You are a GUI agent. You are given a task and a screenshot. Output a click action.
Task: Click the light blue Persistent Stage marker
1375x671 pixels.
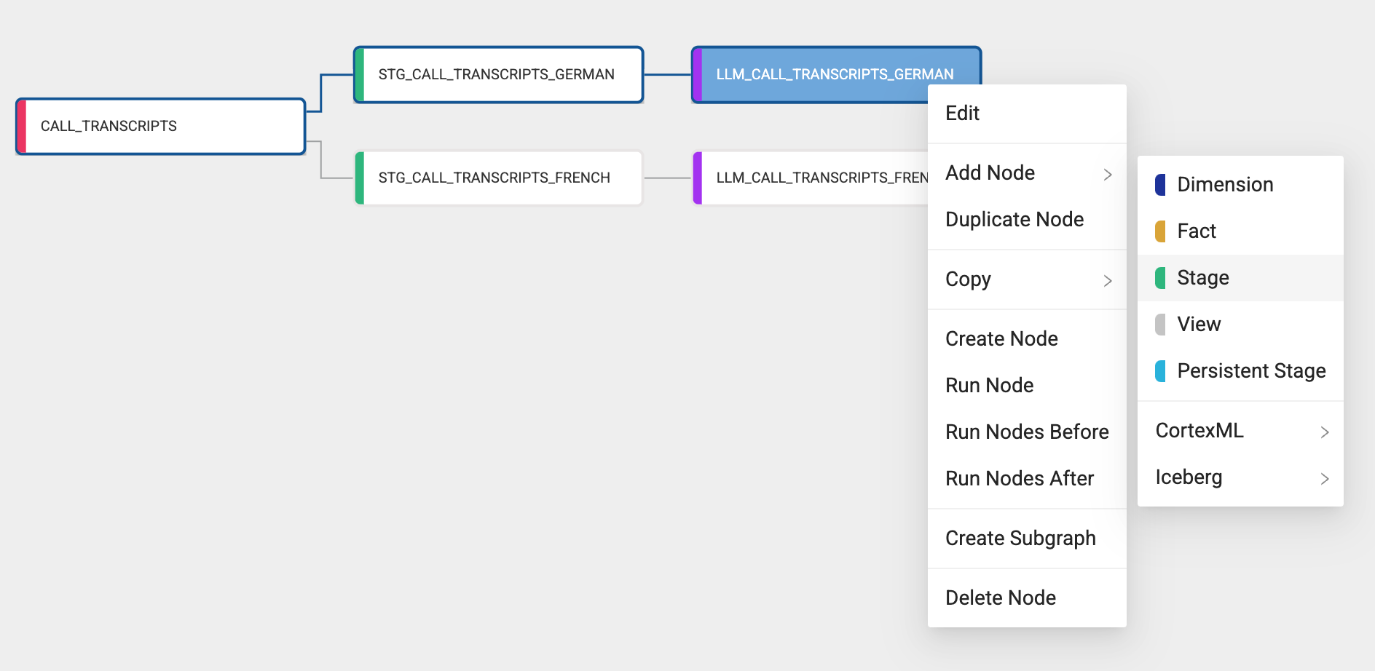pos(1160,371)
